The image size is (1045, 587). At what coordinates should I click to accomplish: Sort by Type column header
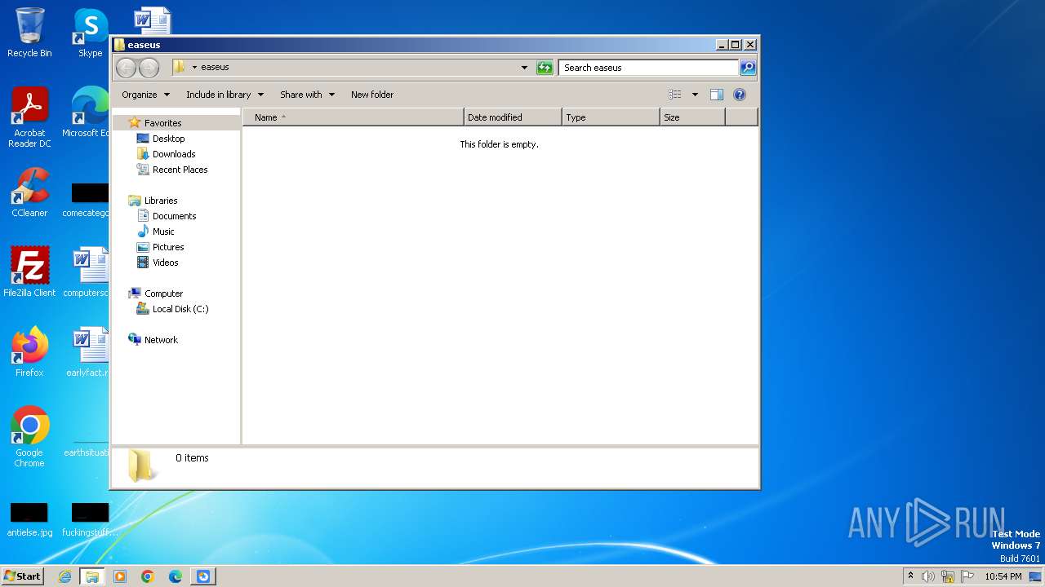(x=611, y=117)
